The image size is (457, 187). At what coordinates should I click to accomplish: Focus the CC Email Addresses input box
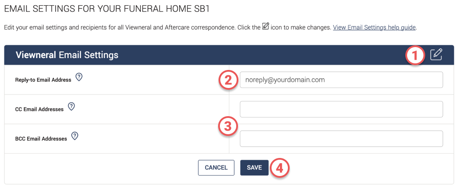point(341,109)
